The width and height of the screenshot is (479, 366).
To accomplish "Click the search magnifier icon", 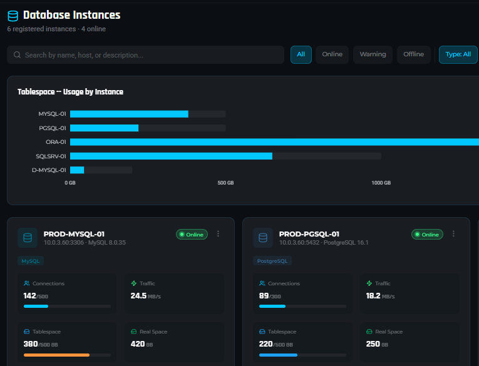I will click(17, 55).
